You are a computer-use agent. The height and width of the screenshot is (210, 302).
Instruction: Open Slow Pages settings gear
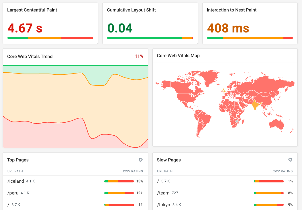(290, 160)
